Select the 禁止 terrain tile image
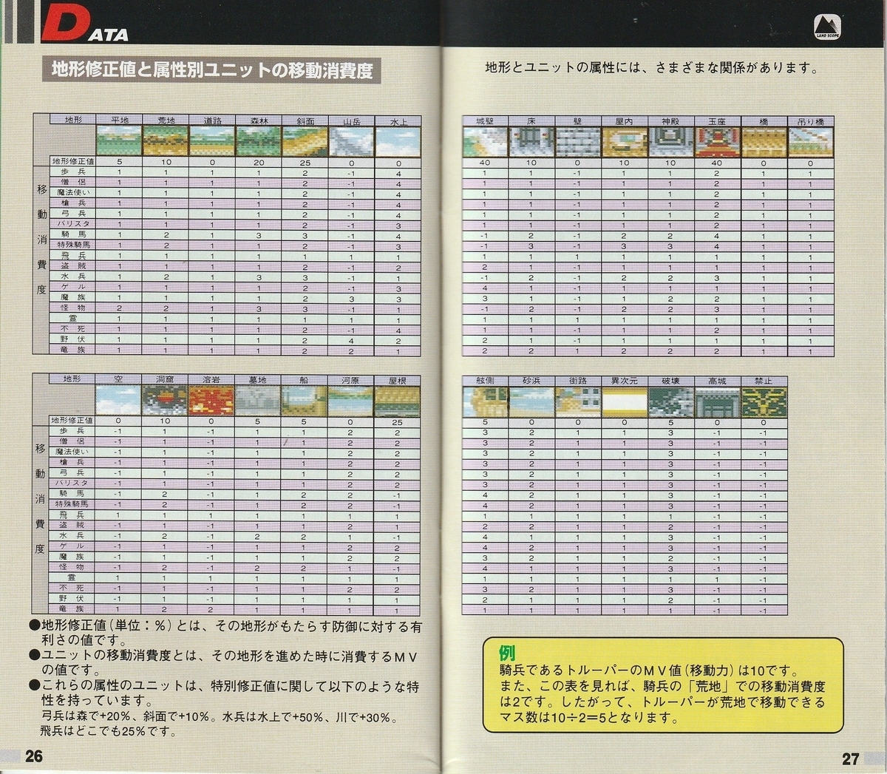The width and height of the screenshot is (887, 774). click(763, 401)
